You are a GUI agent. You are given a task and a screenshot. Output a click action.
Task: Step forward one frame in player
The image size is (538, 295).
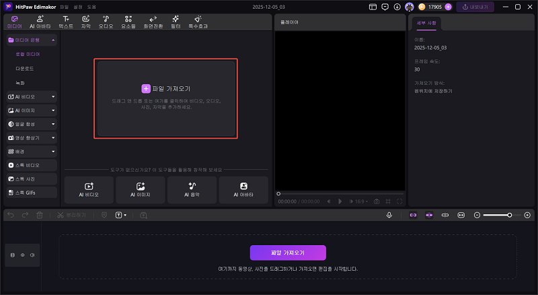click(x=351, y=201)
